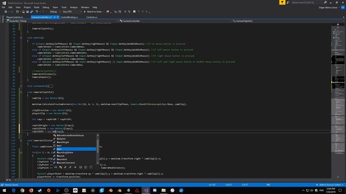346x194 pixels.
Task: Launch Edge from the taskbar
Action: click(x=14, y=190)
